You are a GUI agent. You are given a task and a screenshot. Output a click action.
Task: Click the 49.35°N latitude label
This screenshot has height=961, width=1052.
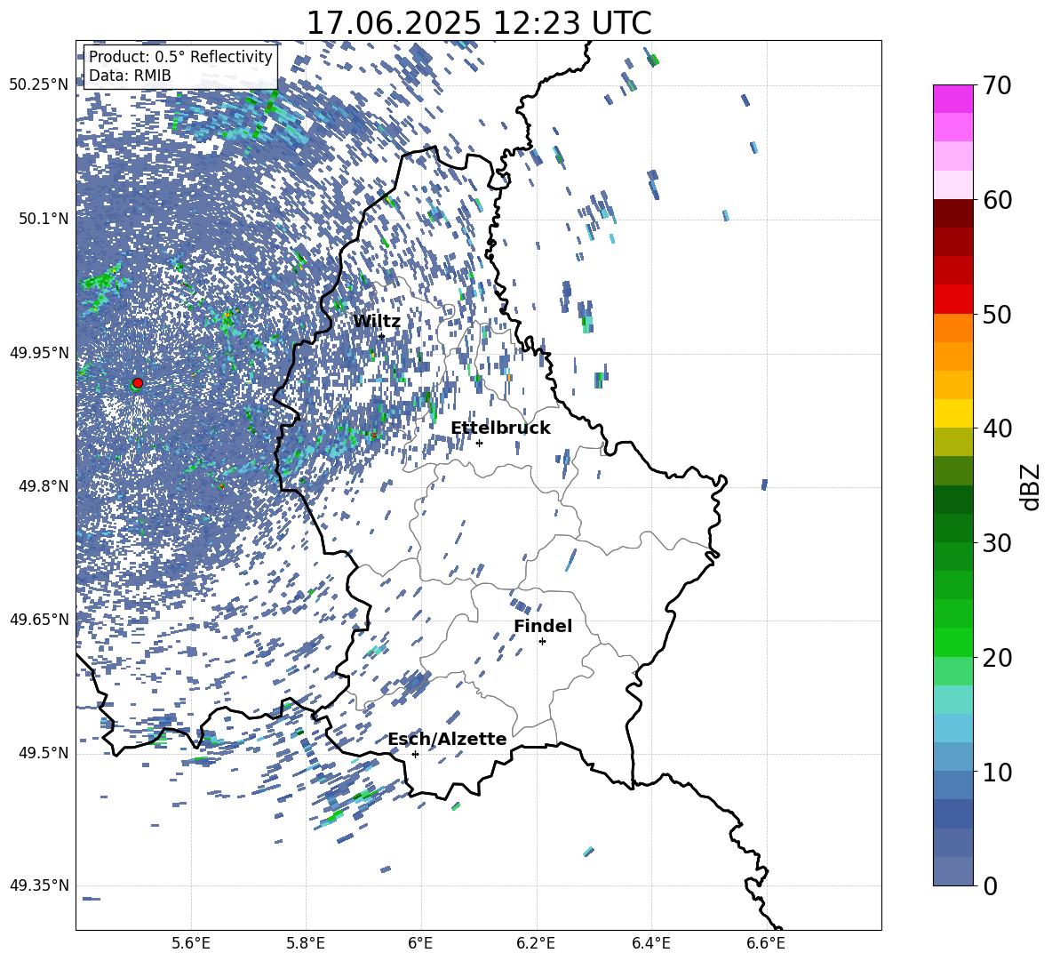tap(39, 885)
